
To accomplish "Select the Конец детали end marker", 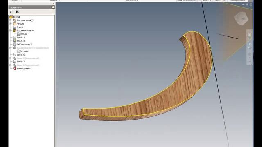I will 22,69.
